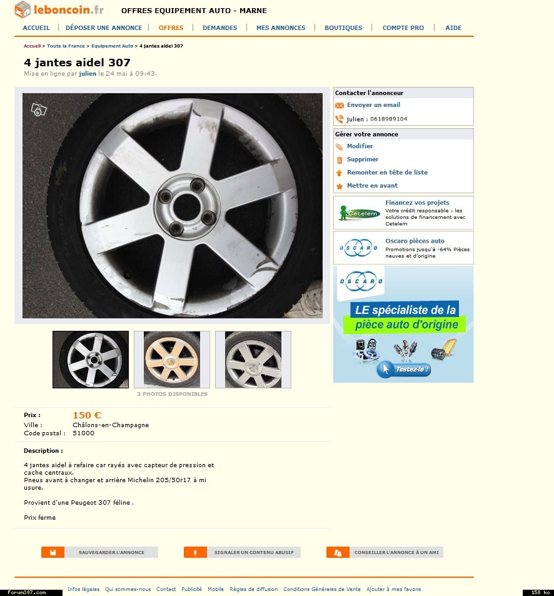Click the star icon beside Mettre en avant
The width and height of the screenshot is (554, 596).
tap(340, 186)
